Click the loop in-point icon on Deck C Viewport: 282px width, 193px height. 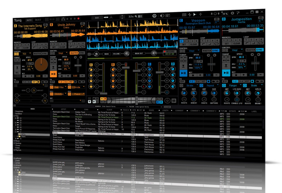pos(203,44)
